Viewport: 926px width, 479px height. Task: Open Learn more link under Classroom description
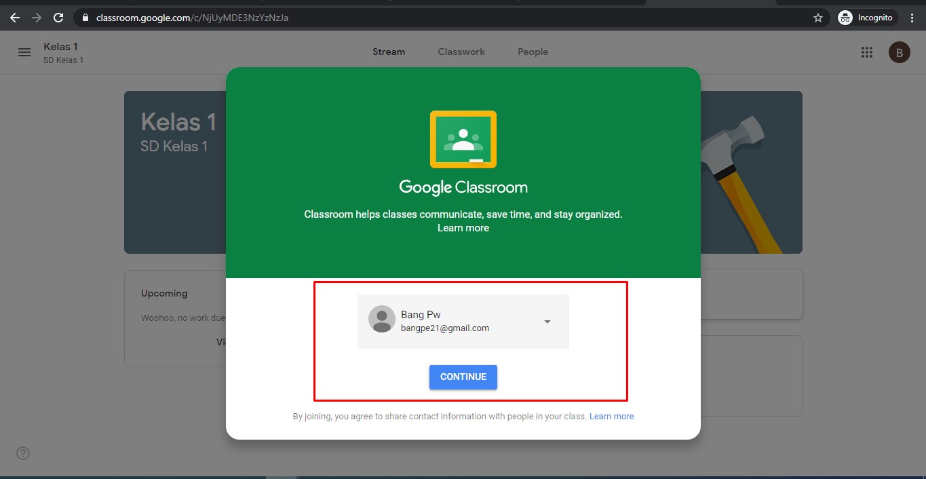coord(463,228)
